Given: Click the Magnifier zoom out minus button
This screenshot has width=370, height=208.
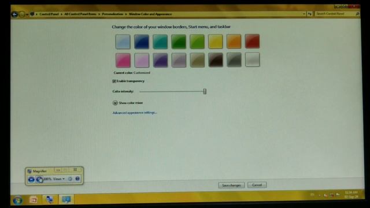Looking at the screenshot, I should (31, 180).
